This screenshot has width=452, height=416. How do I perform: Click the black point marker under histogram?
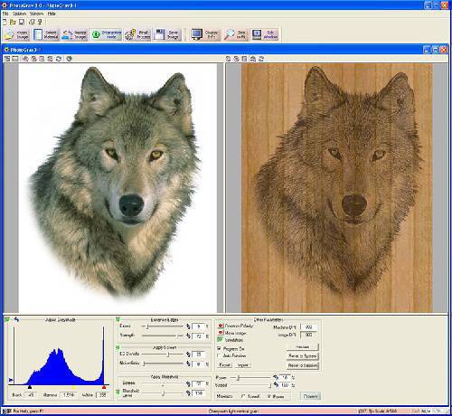pyautogui.click(x=30, y=387)
